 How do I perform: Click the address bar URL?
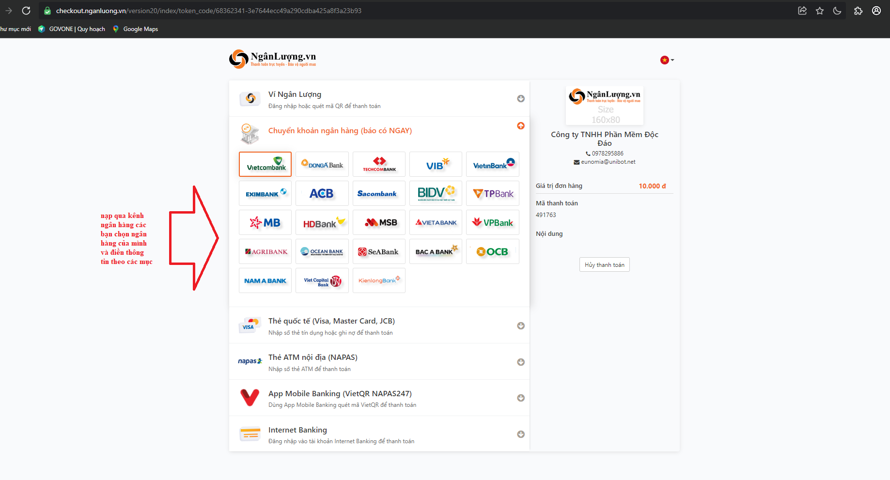tap(208, 11)
